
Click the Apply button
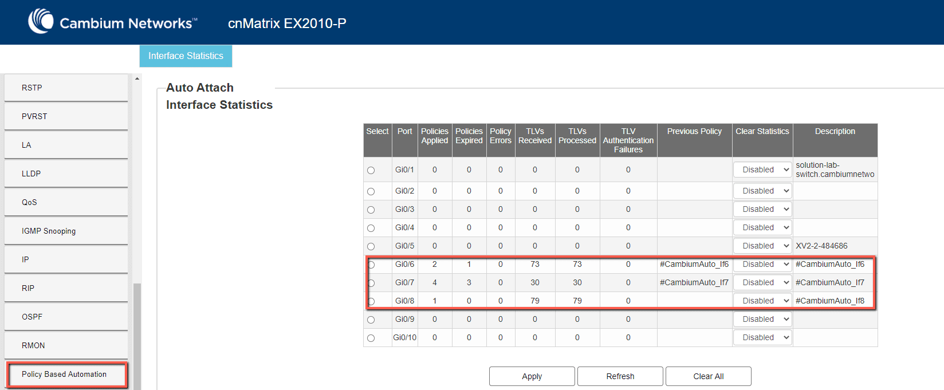[532, 376]
